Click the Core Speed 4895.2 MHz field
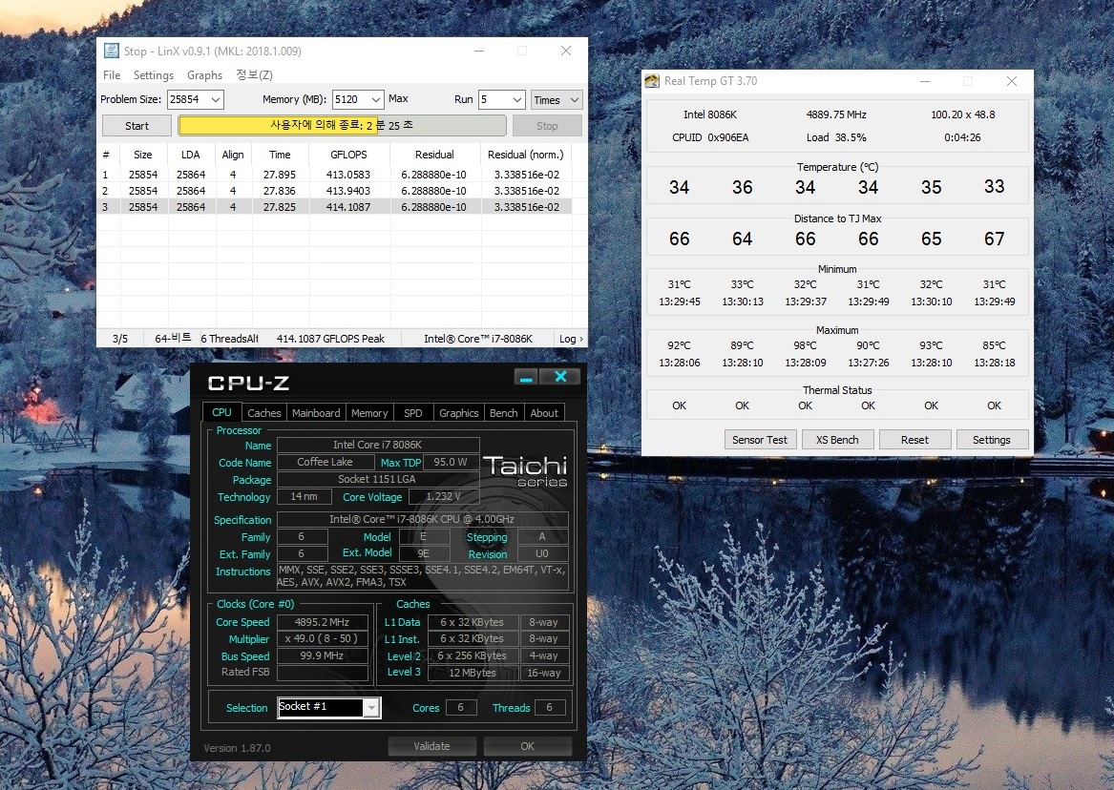This screenshot has width=1114, height=790. coord(323,622)
